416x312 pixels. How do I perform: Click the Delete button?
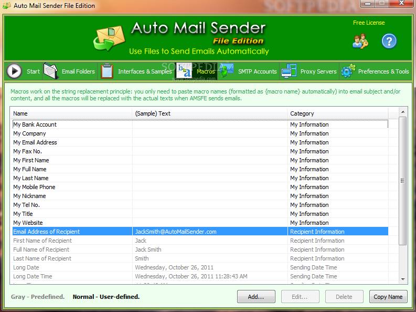coord(344,297)
